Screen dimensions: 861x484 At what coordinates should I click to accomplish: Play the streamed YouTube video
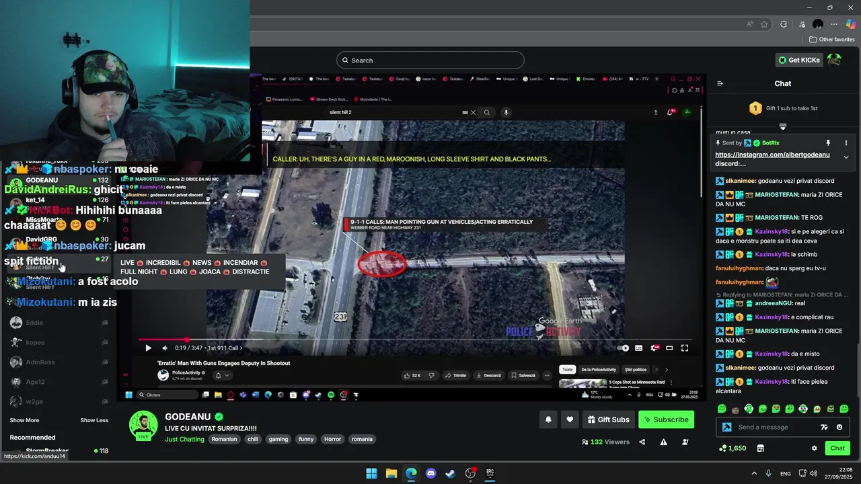[x=148, y=348]
